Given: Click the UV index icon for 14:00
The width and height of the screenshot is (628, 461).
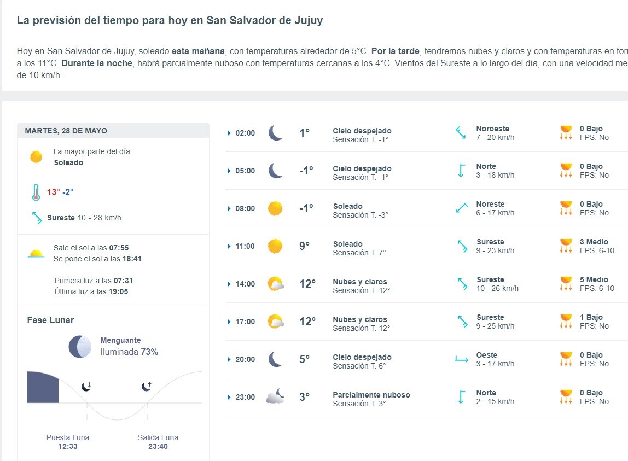Looking at the screenshot, I should 566,284.
